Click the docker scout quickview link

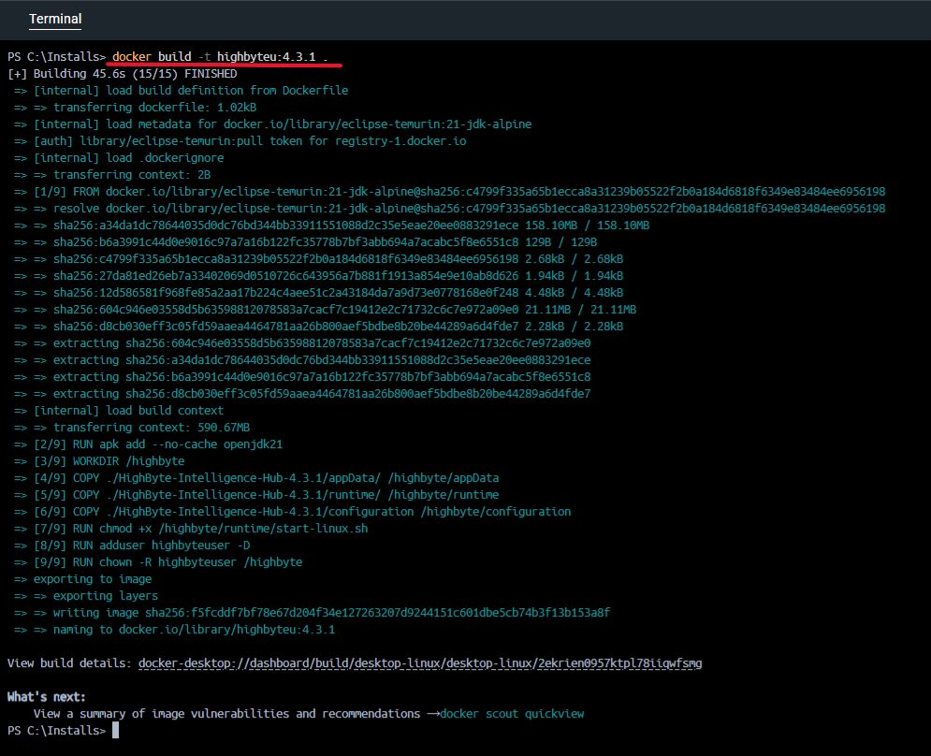(x=512, y=714)
